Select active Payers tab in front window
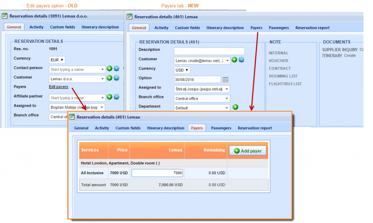373x223 pixels. [x=197, y=128]
